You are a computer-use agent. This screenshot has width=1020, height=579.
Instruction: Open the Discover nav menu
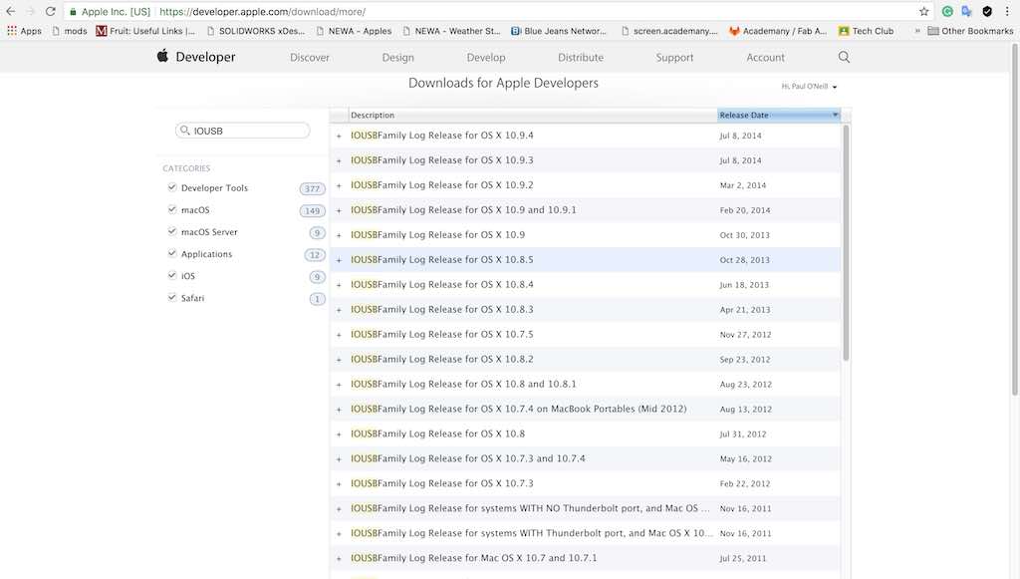(310, 57)
